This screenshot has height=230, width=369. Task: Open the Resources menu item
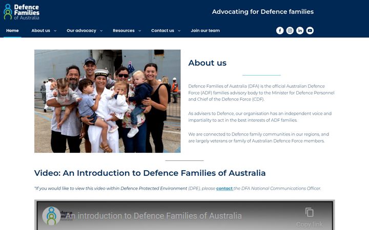click(124, 31)
